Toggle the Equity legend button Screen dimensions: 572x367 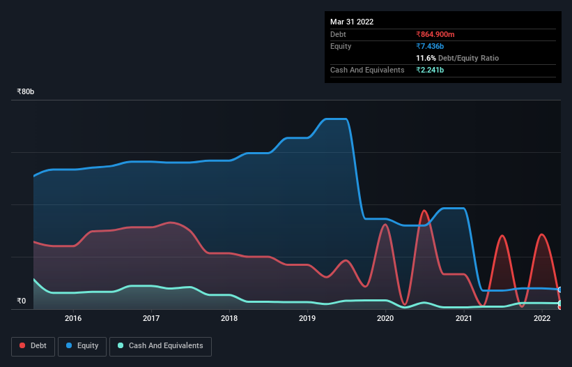pyautogui.click(x=82, y=346)
